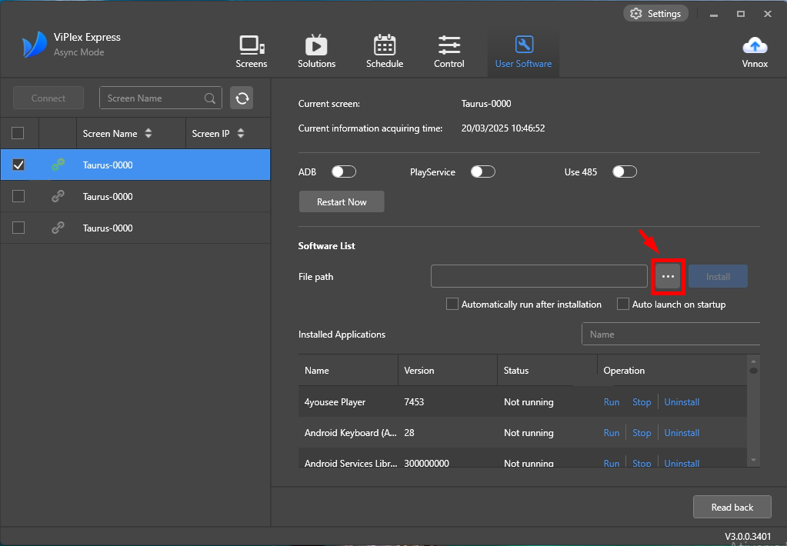Click the applications list scrollbar thumb
Viewport: 787px width, 546px height.
click(753, 371)
